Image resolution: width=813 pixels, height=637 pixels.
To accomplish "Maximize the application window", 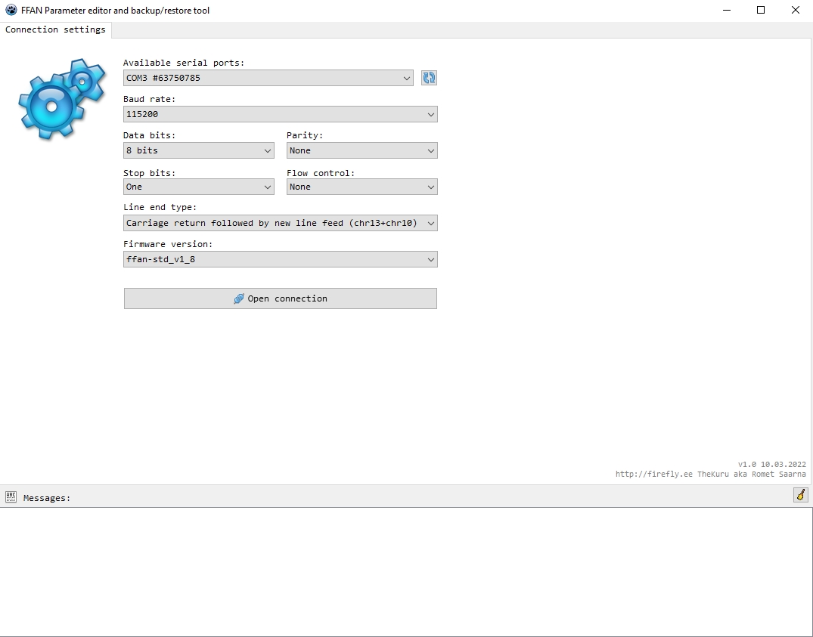I will (761, 11).
